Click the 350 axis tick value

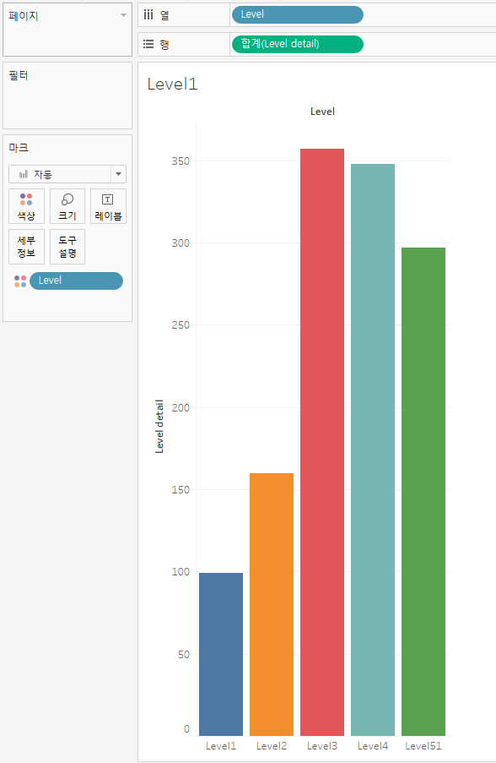click(181, 161)
